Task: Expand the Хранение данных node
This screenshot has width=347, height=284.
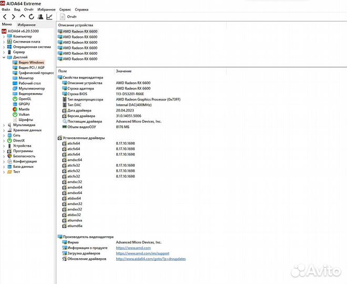Action: pos(4,130)
